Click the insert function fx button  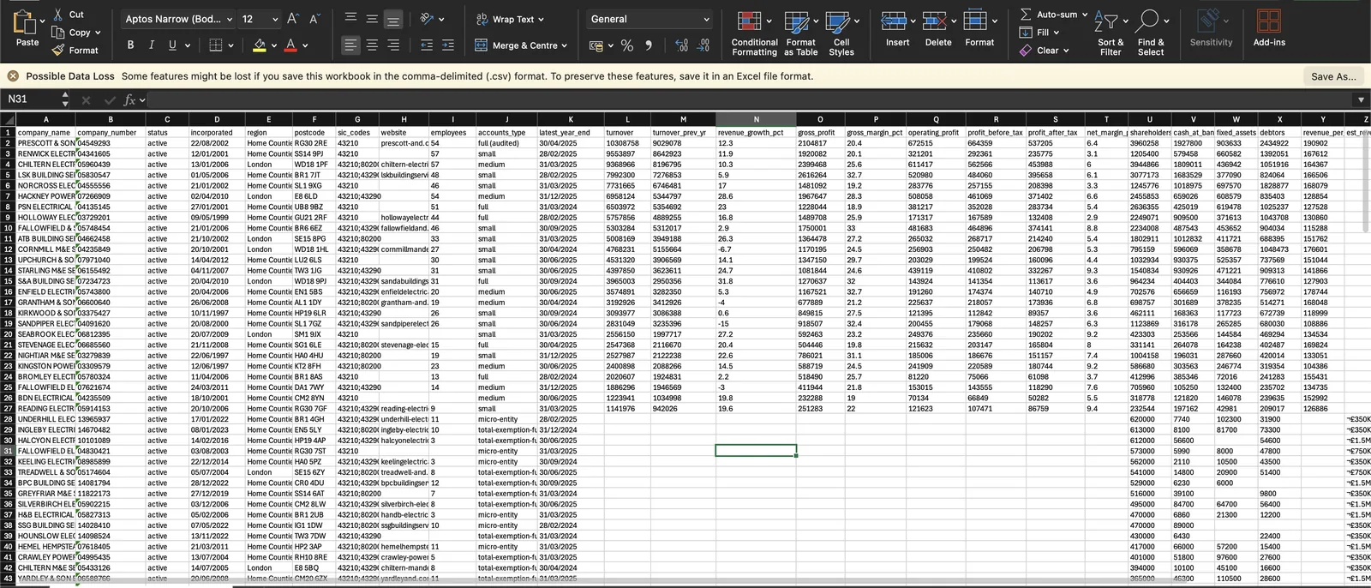click(129, 99)
